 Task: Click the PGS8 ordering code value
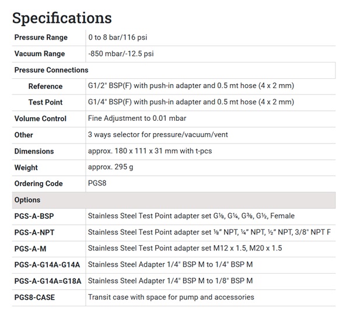(97, 184)
